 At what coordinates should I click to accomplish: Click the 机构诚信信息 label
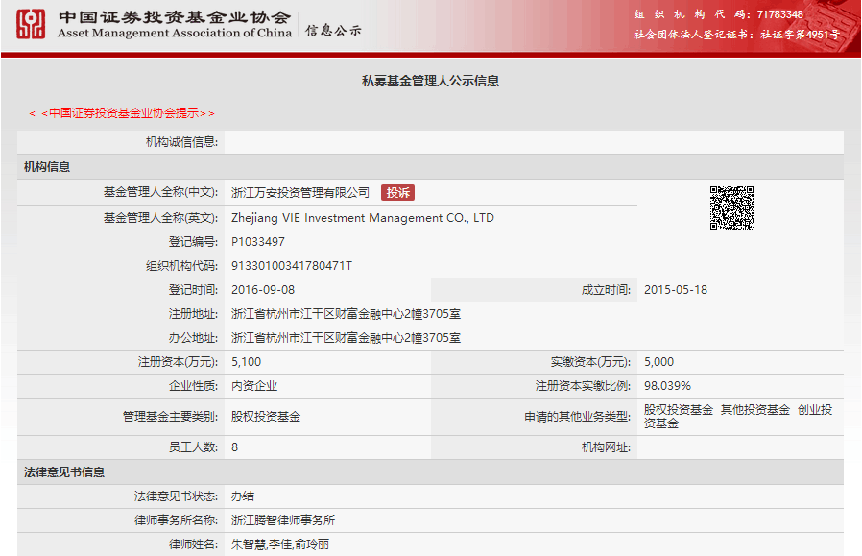click(x=181, y=142)
